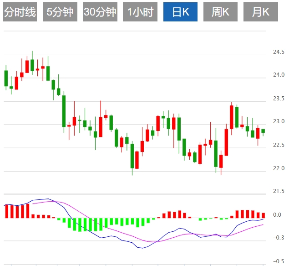Select the 5分钟 chart tab
Viewport: 294px width, 266px height.
point(60,12)
